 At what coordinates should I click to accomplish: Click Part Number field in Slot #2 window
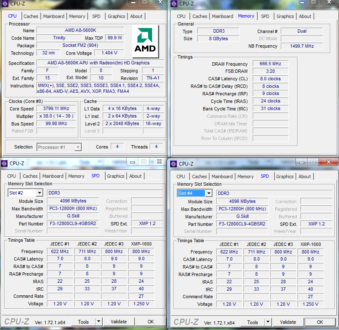coord(73,223)
